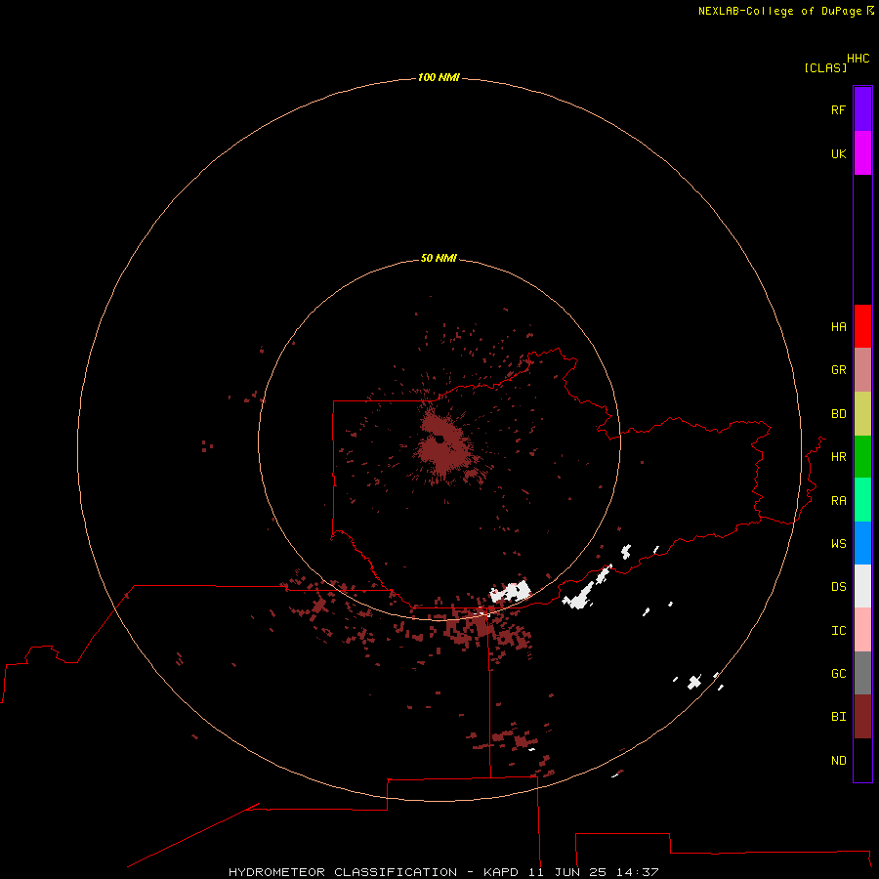The width and height of the screenshot is (879, 879).
Task: Click the ND black legend swatch
Action: coord(862,760)
